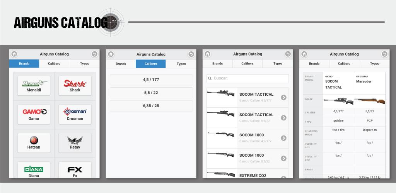The width and height of the screenshot is (396, 193).
Task: Expand SOCOM TACTICAL 5,5/22 chevron
Action: pyautogui.click(x=283, y=118)
